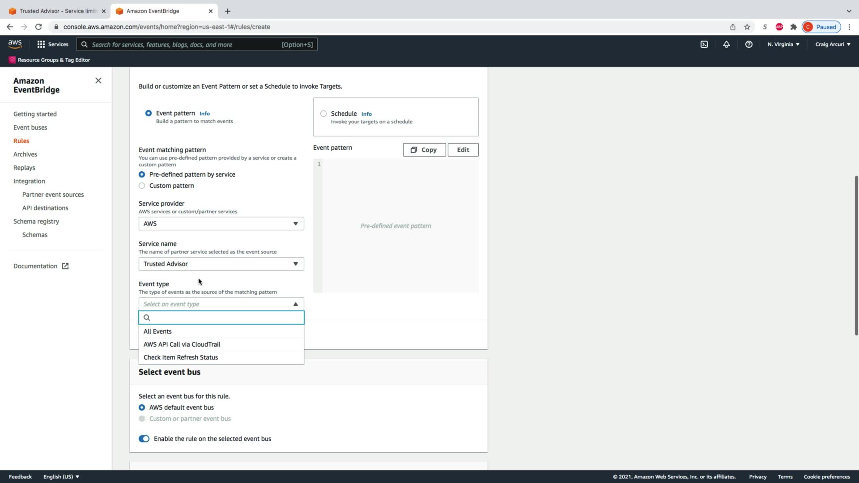Open AWS CloudShell icon in header
Screen dimensions: 859x483
[704, 44]
